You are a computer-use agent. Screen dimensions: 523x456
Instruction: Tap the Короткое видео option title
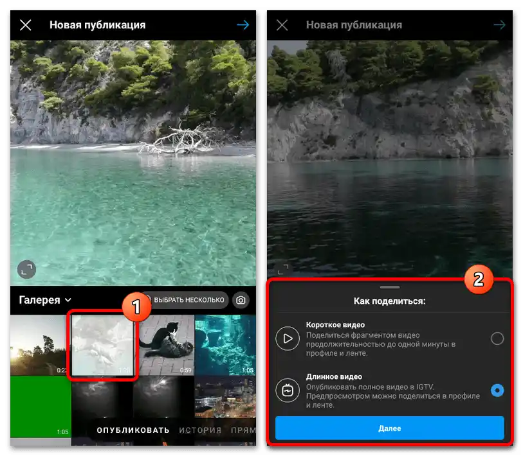point(335,325)
